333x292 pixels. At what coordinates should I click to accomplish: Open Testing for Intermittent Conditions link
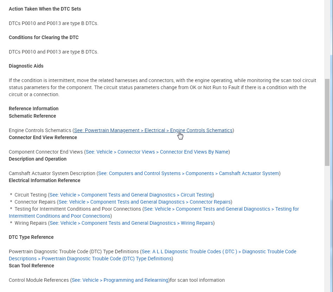(221, 209)
